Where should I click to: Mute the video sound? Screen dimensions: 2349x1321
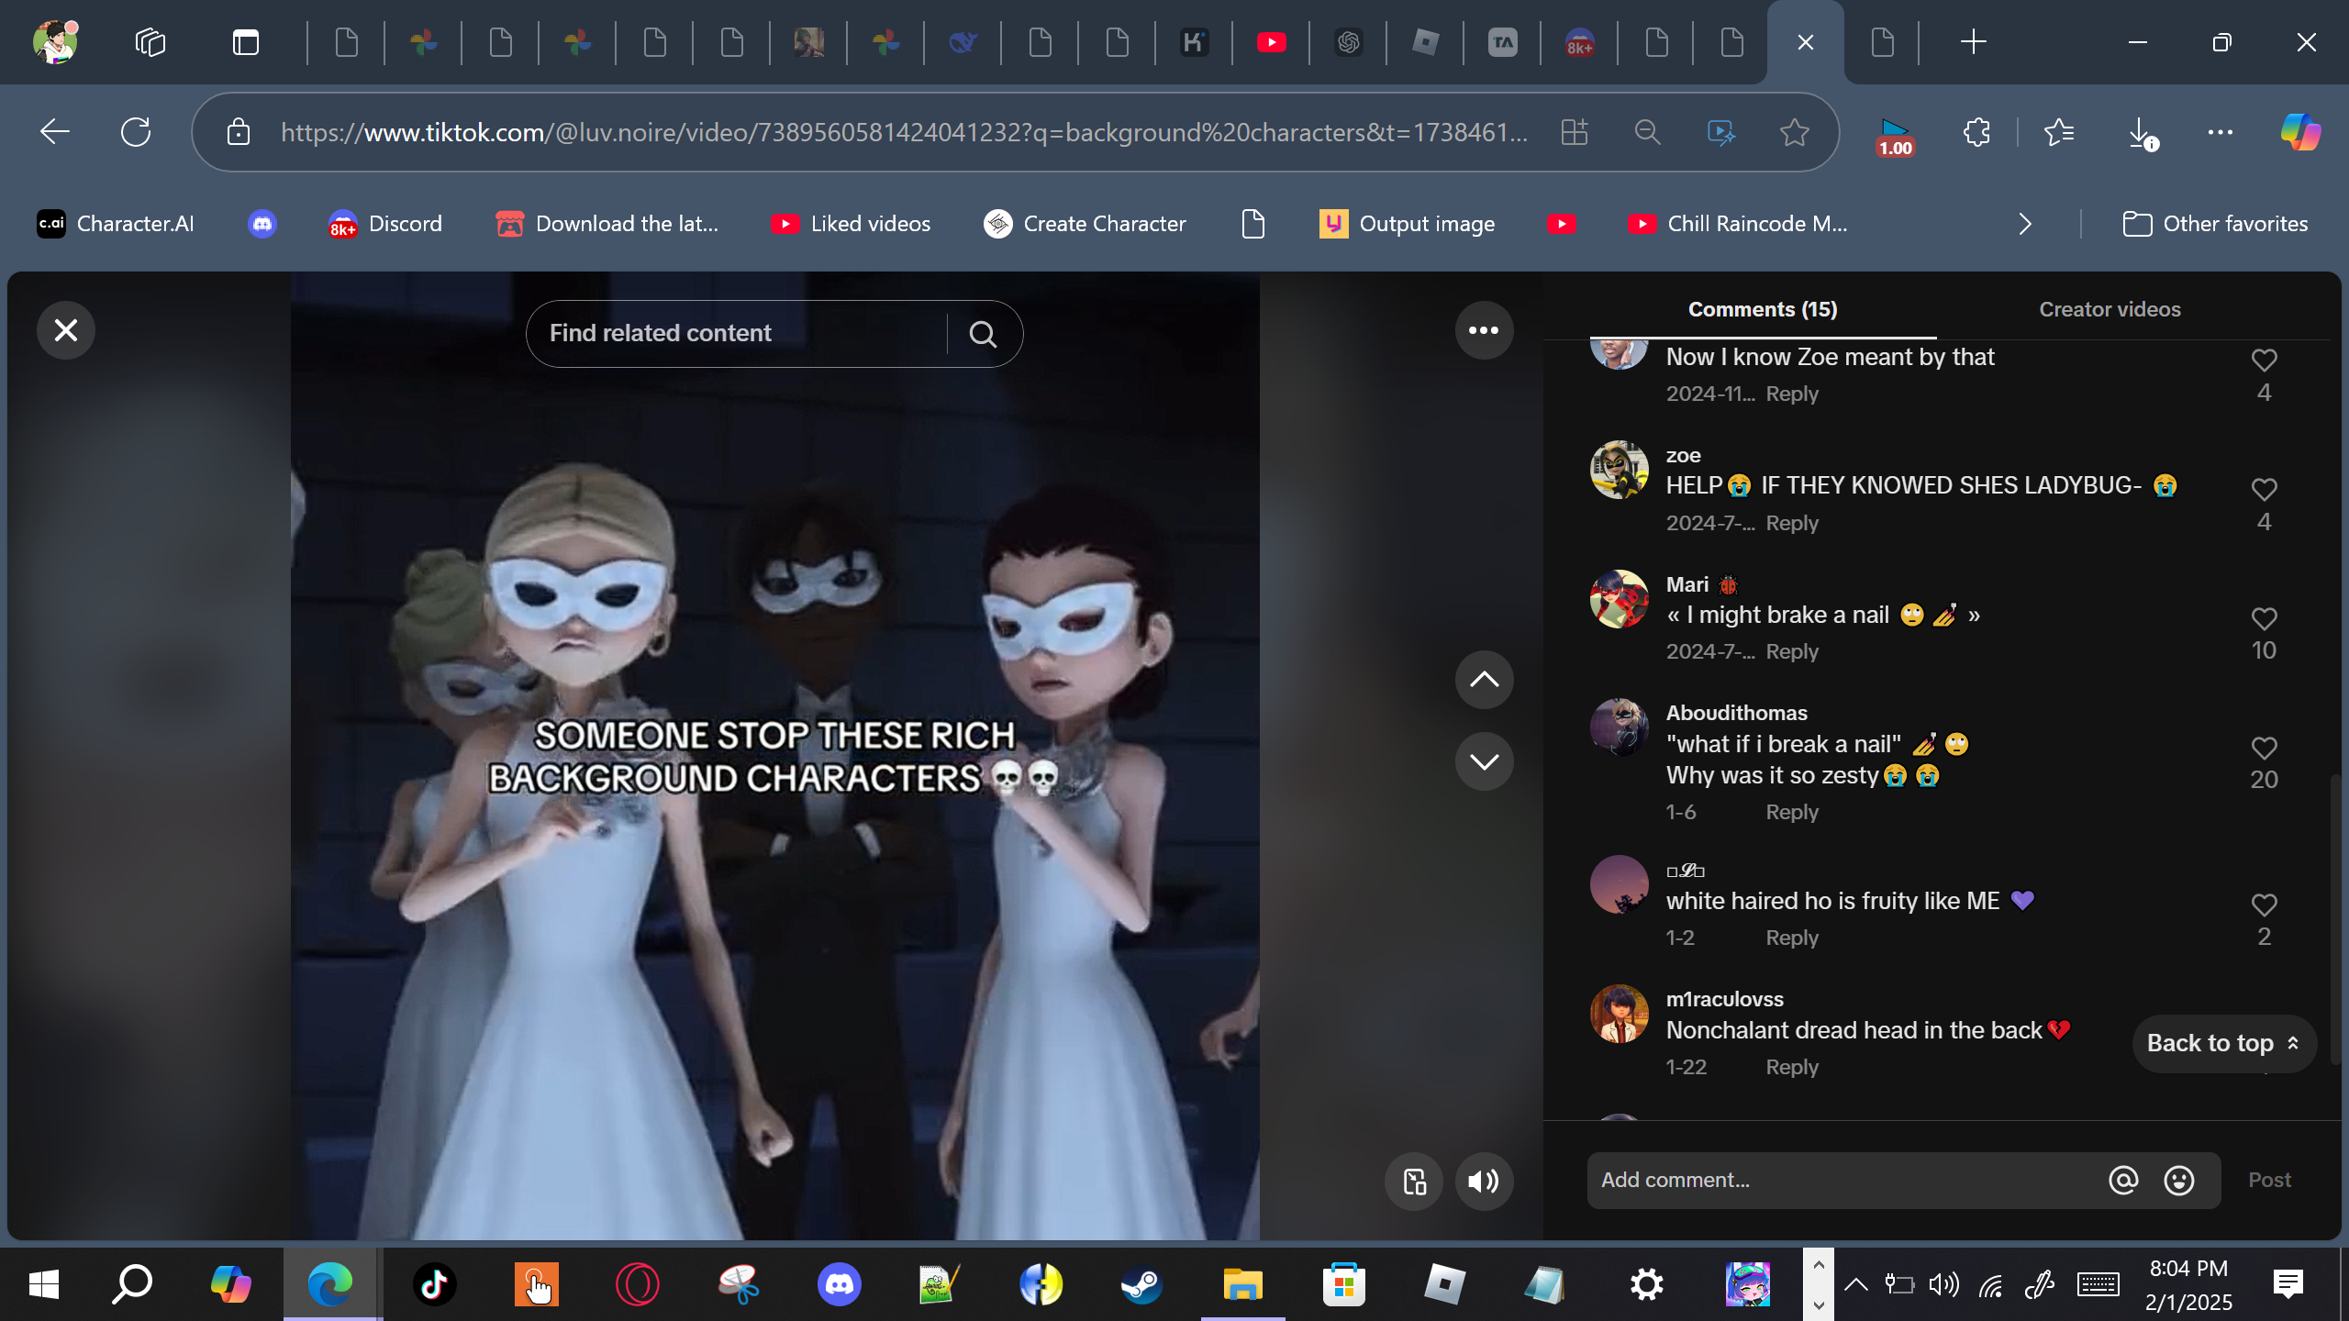click(x=1483, y=1182)
